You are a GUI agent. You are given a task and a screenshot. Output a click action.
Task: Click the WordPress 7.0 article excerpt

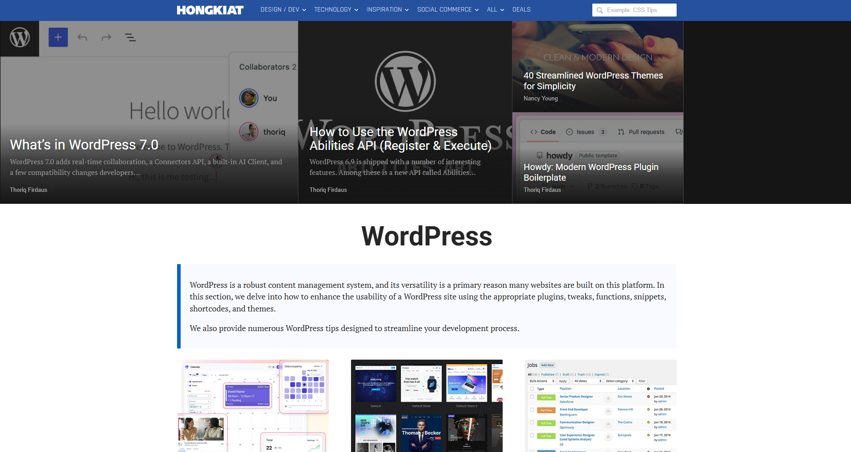click(146, 167)
